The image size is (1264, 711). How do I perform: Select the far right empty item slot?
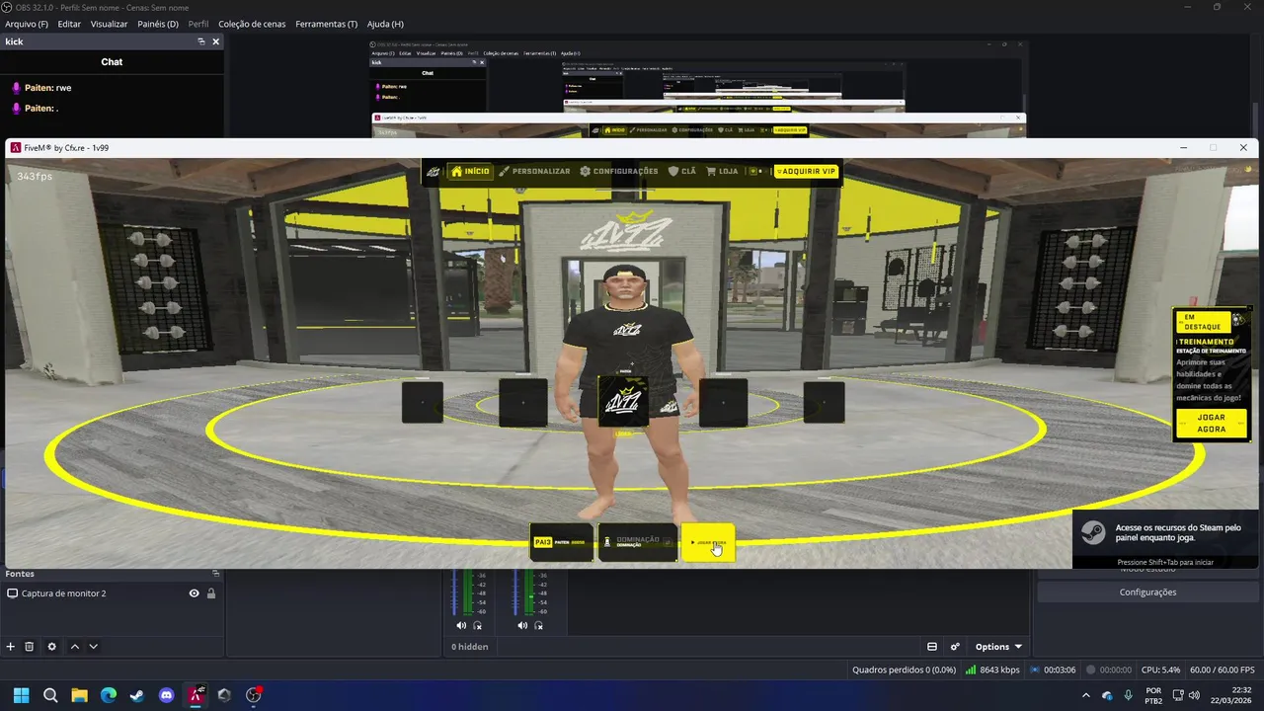pos(824,403)
